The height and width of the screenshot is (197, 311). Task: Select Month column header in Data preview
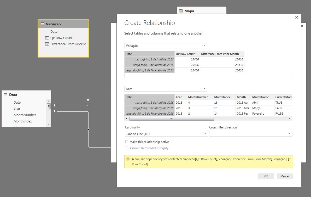pos(243,97)
